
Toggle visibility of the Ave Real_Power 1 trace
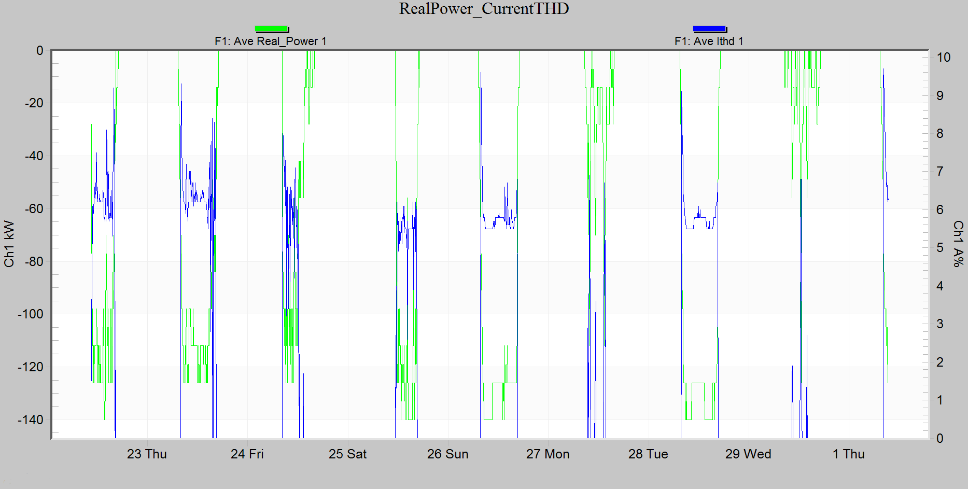click(x=271, y=29)
